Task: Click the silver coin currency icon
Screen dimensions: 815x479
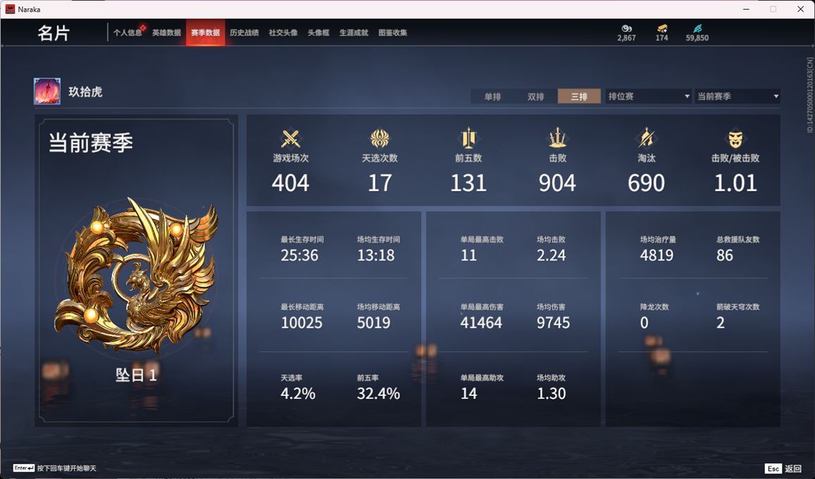Action: [x=626, y=29]
